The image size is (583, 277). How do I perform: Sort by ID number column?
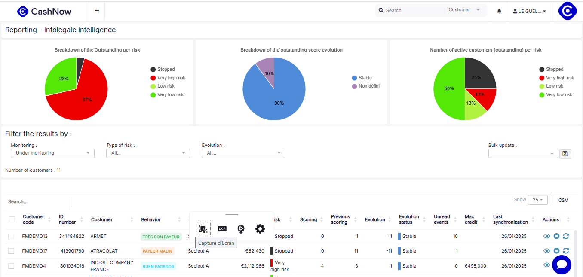point(71,219)
